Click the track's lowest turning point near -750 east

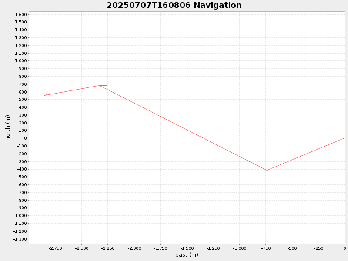267,170
